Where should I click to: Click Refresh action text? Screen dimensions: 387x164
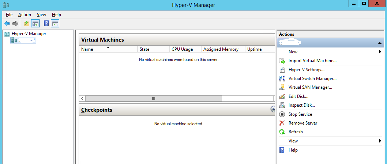[x=296, y=132]
